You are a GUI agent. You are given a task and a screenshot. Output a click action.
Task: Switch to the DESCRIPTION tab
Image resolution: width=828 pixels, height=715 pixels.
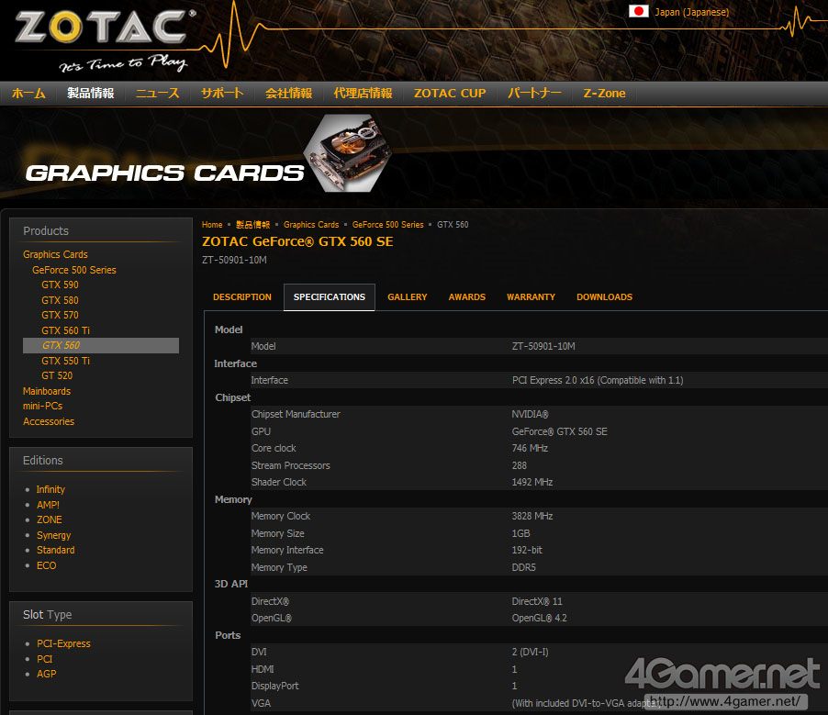(242, 297)
